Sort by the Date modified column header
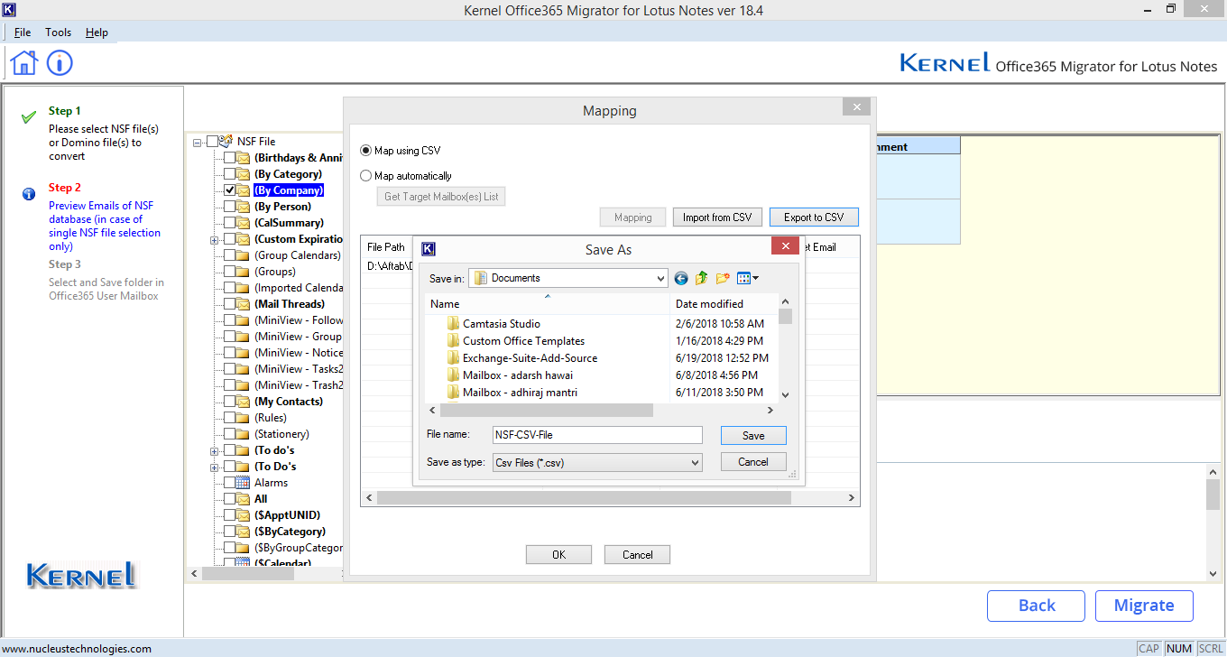The image size is (1227, 657). (724, 304)
